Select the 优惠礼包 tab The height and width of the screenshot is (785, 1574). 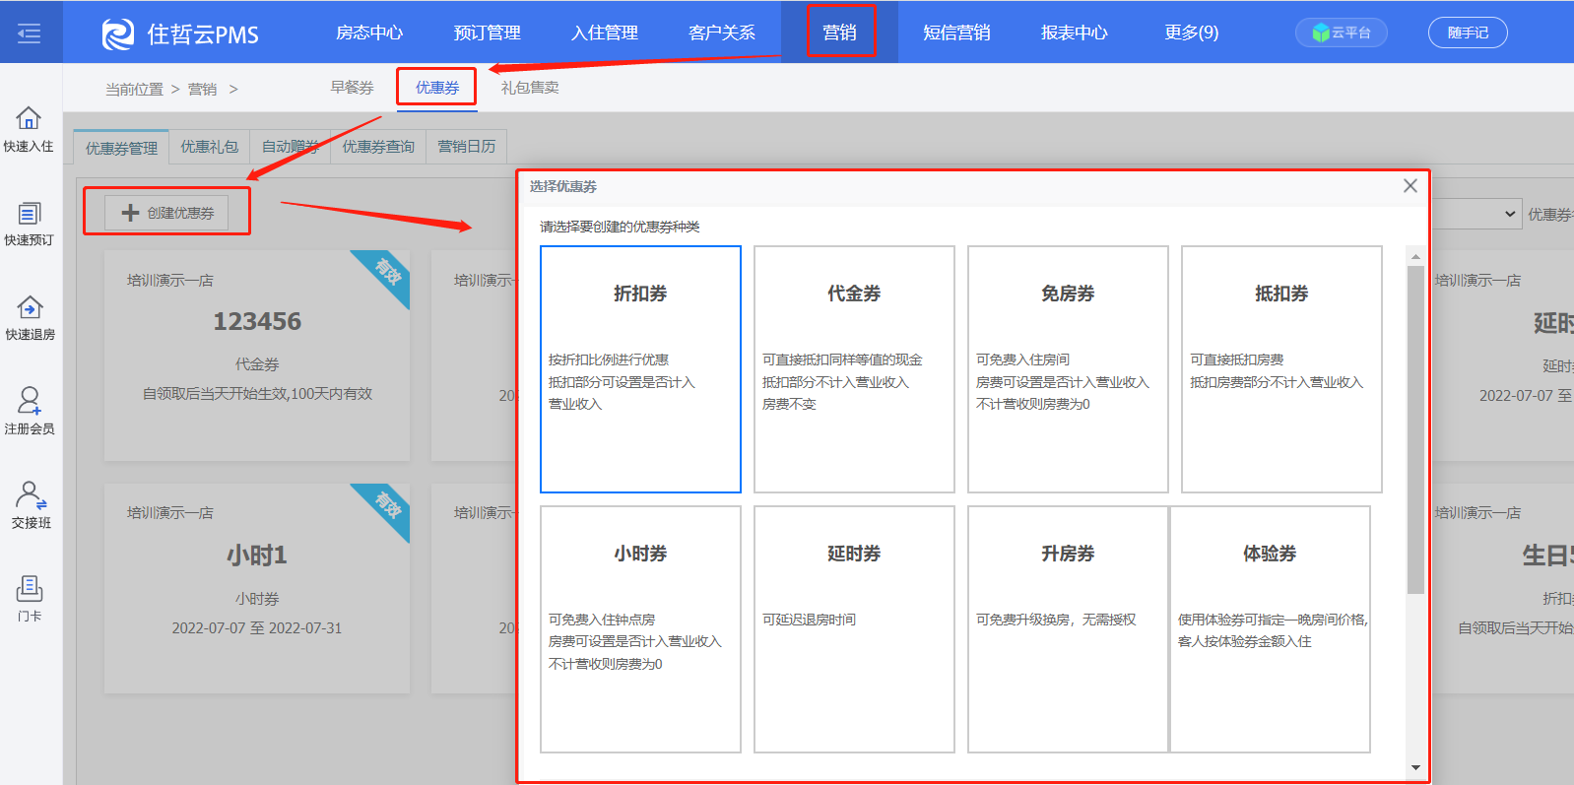point(209,146)
